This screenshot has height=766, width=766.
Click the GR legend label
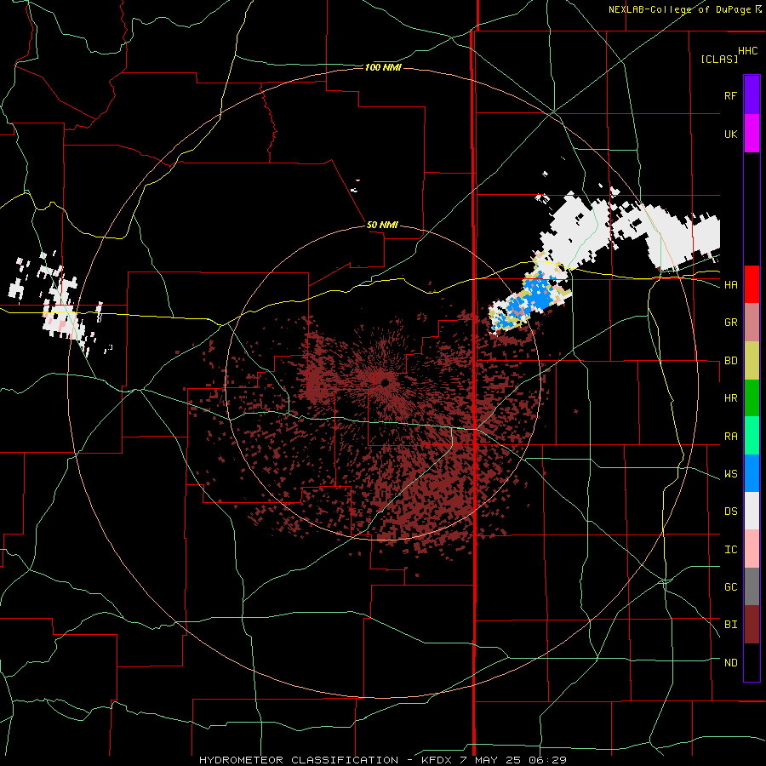730,323
